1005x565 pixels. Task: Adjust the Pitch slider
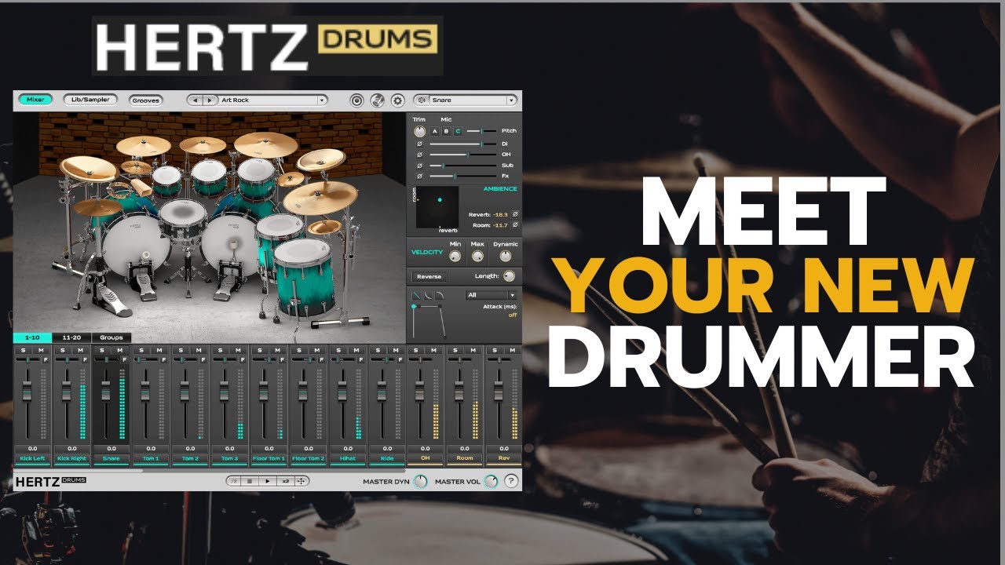pos(482,131)
